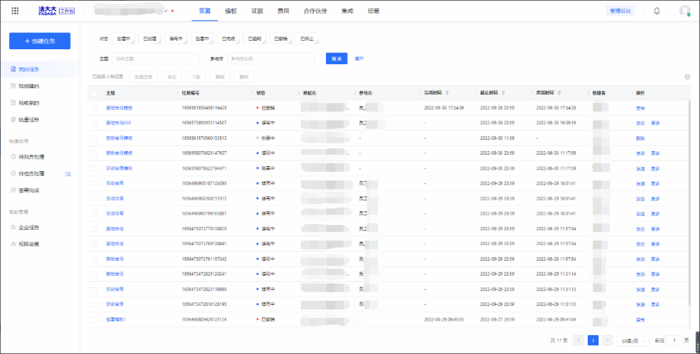
Task: Sort by 完成时间 column arrows
Action: point(447,93)
